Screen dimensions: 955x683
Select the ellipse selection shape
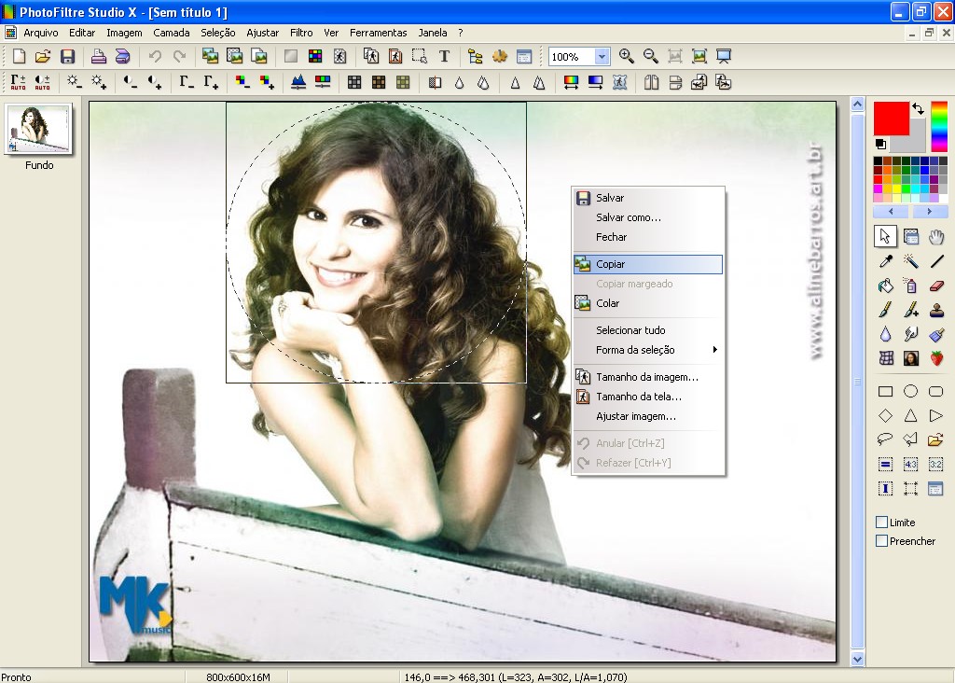click(909, 391)
